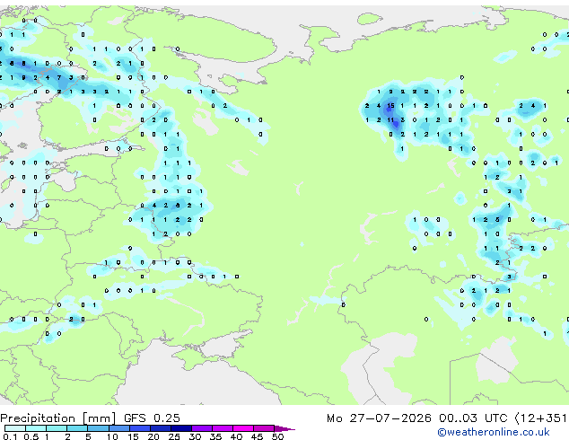569x440 pixels.
Task: Select the 5–10 mm legend color swatch
Action: 98,428
